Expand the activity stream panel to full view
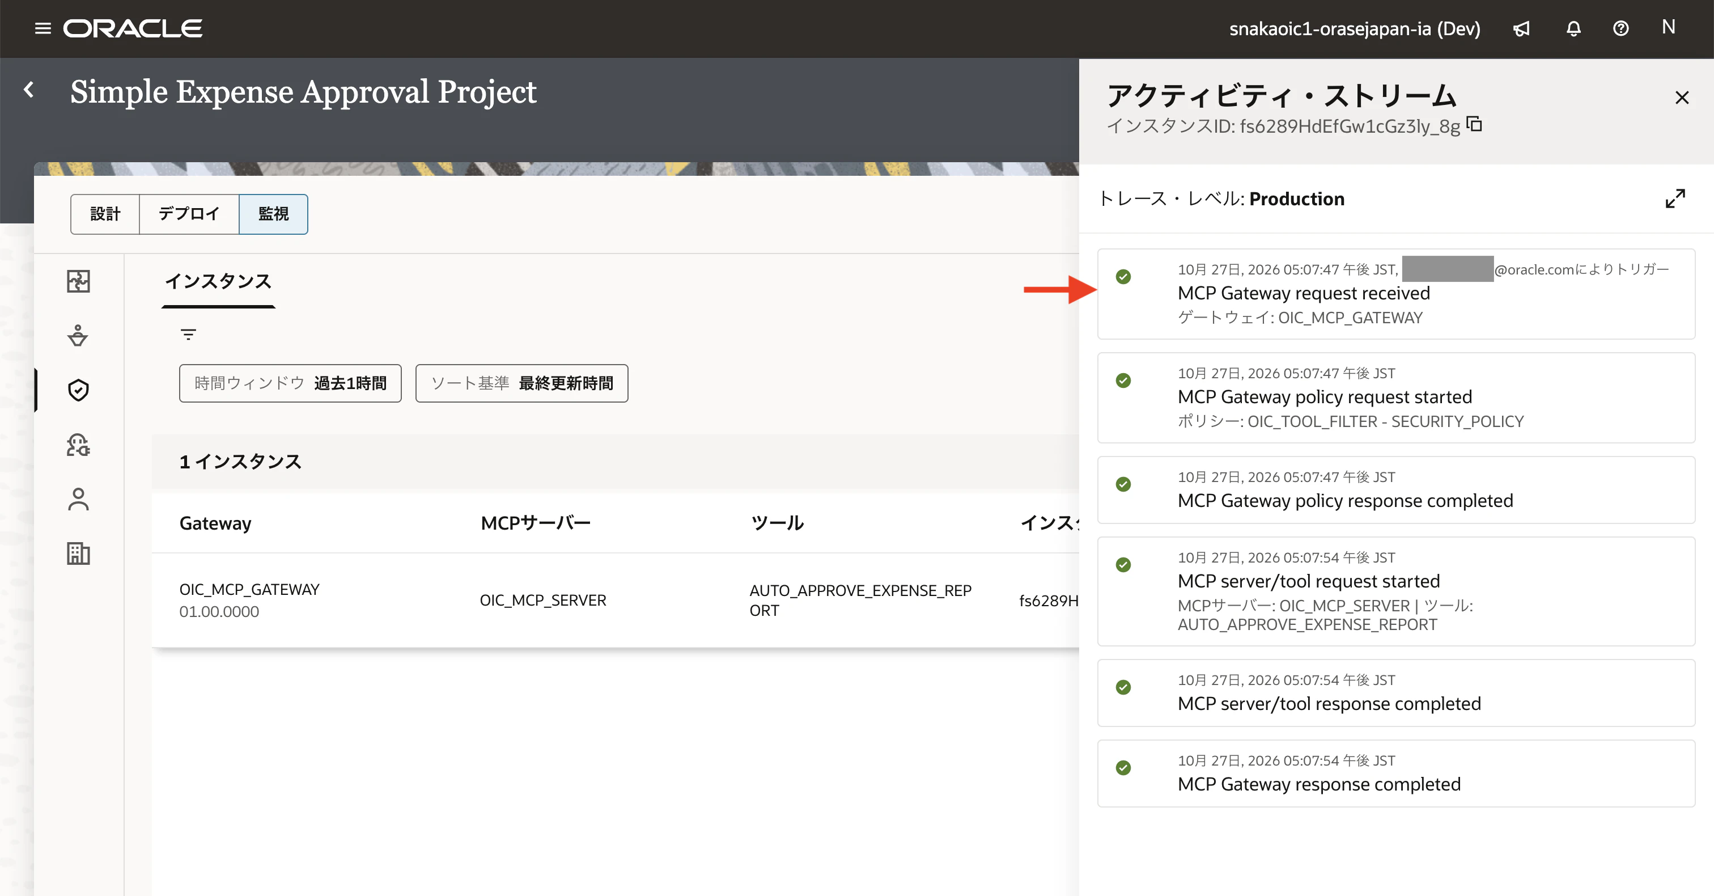1714x896 pixels. tap(1675, 198)
